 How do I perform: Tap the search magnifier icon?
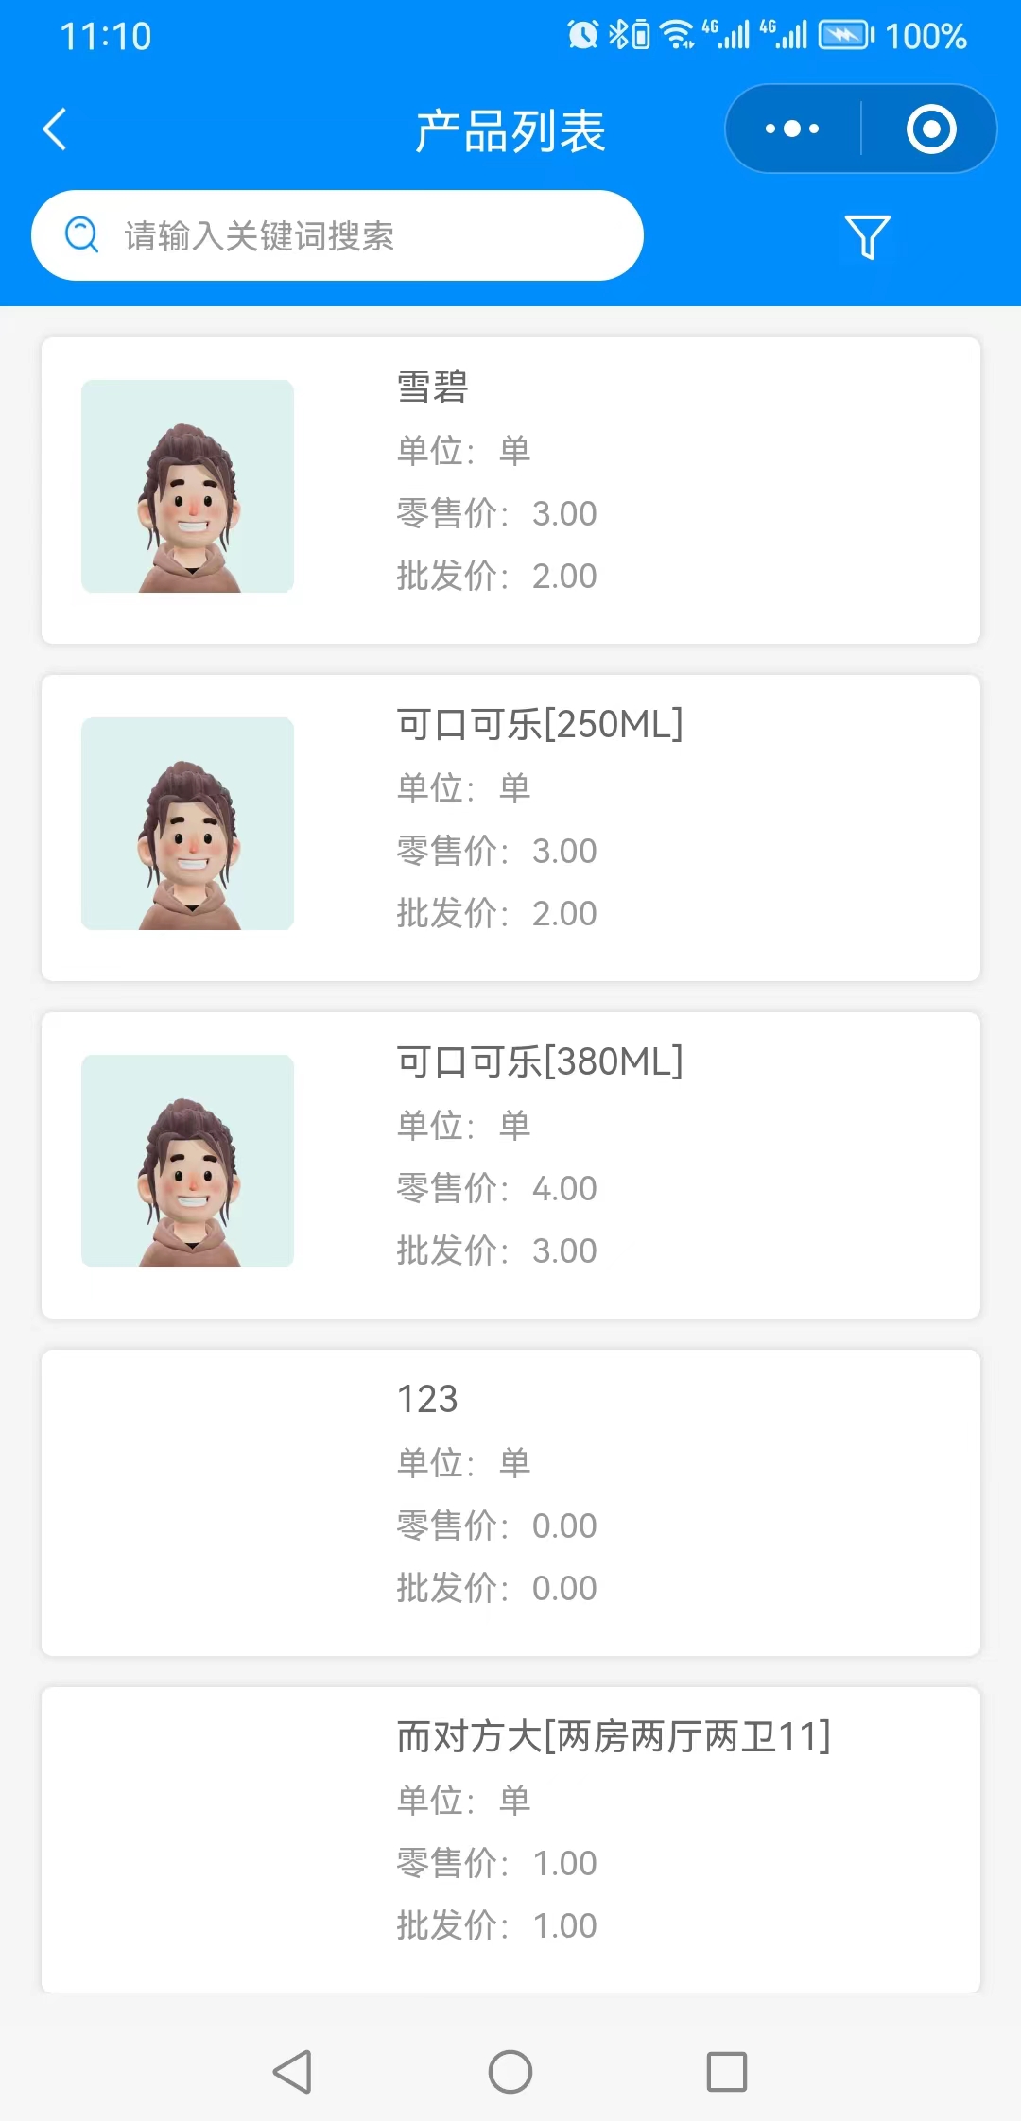(x=82, y=235)
